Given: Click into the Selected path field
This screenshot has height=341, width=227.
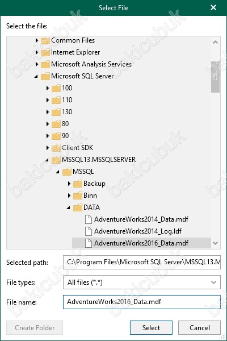Looking at the screenshot, I should point(142,262).
